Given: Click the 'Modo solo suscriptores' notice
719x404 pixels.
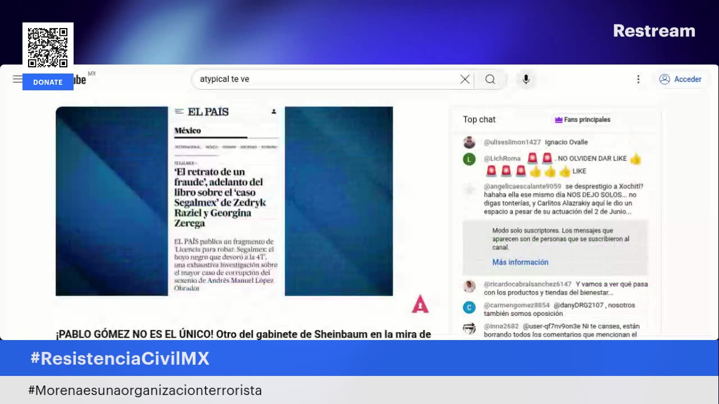Looking at the screenshot, I should coord(555,247).
